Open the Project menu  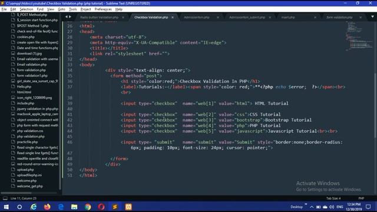pyautogui.click(x=85, y=9)
